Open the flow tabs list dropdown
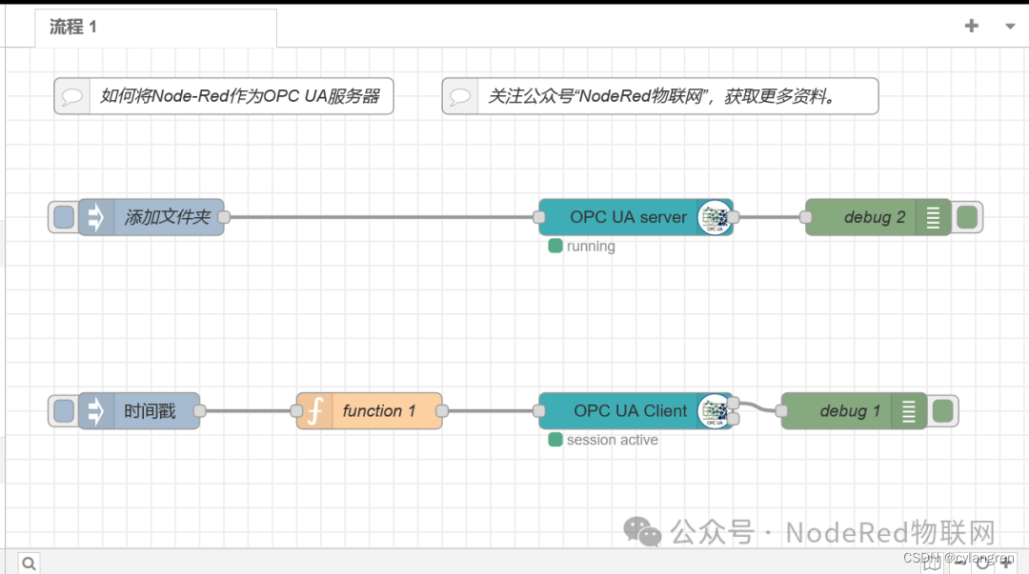This screenshot has width=1029, height=574. coord(1010,27)
